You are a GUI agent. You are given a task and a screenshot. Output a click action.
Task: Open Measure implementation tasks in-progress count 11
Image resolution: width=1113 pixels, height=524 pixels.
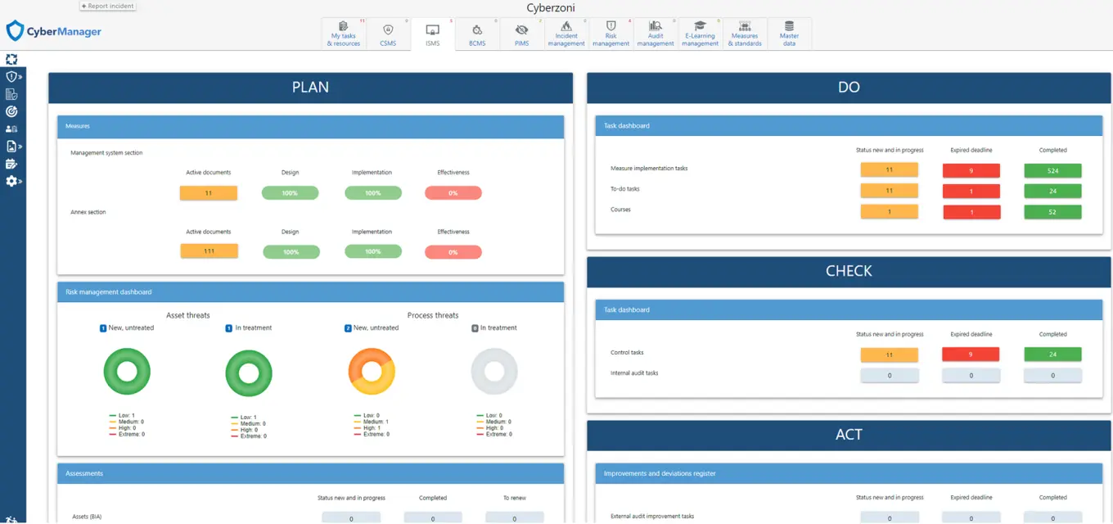(x=890, y=170)
